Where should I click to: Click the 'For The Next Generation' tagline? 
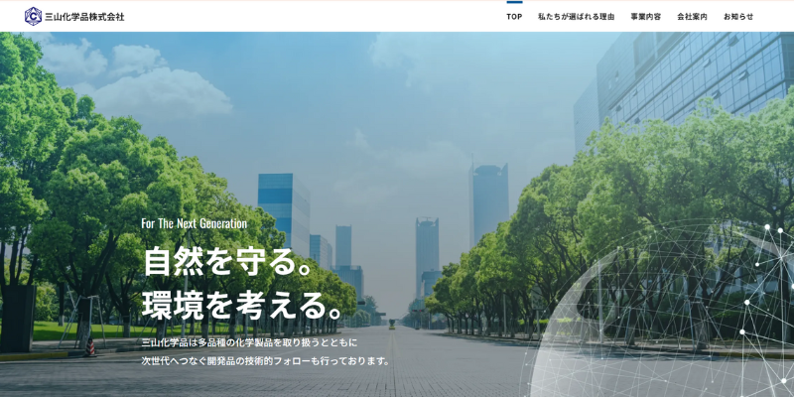194,223
